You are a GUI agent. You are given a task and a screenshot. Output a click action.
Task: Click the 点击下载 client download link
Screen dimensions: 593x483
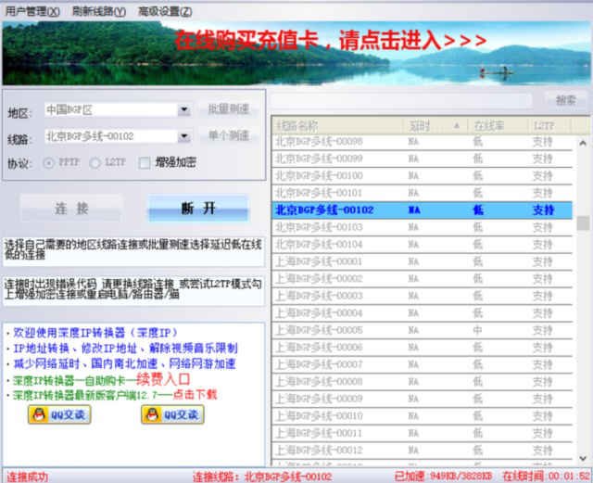point(196,395)
